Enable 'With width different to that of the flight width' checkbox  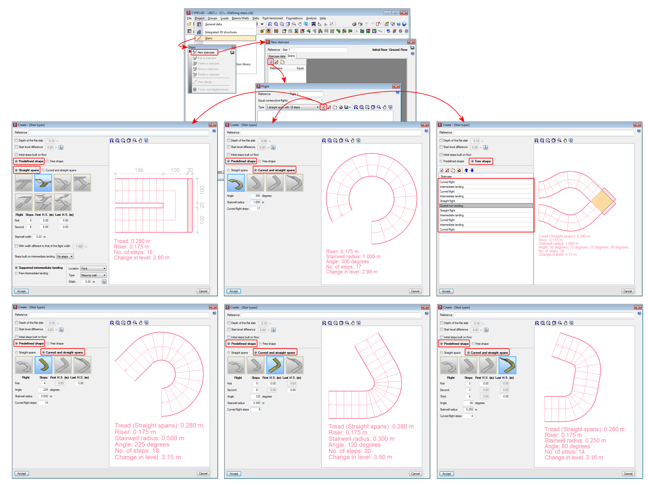coord(16,246)
